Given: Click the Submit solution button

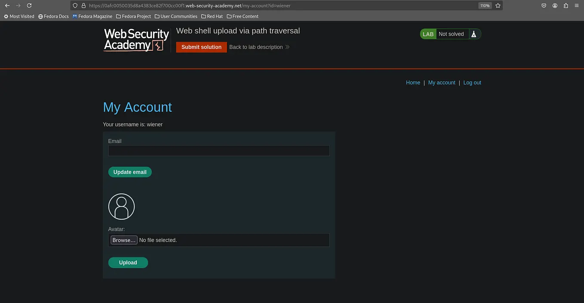Looking at the screenshot, I should pyautogui.click(x=201, y=47).
